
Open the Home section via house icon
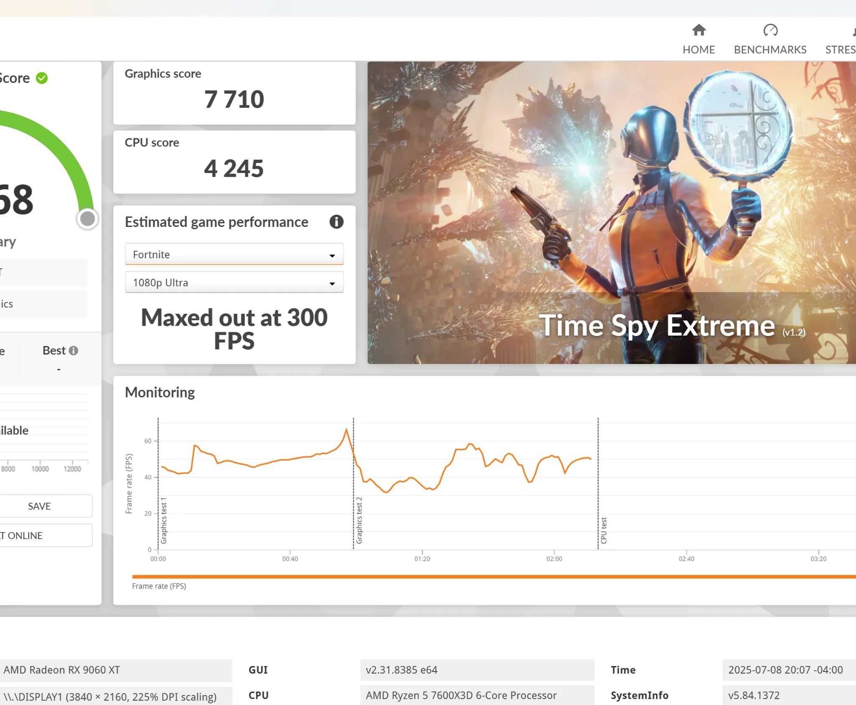[699, 30]
